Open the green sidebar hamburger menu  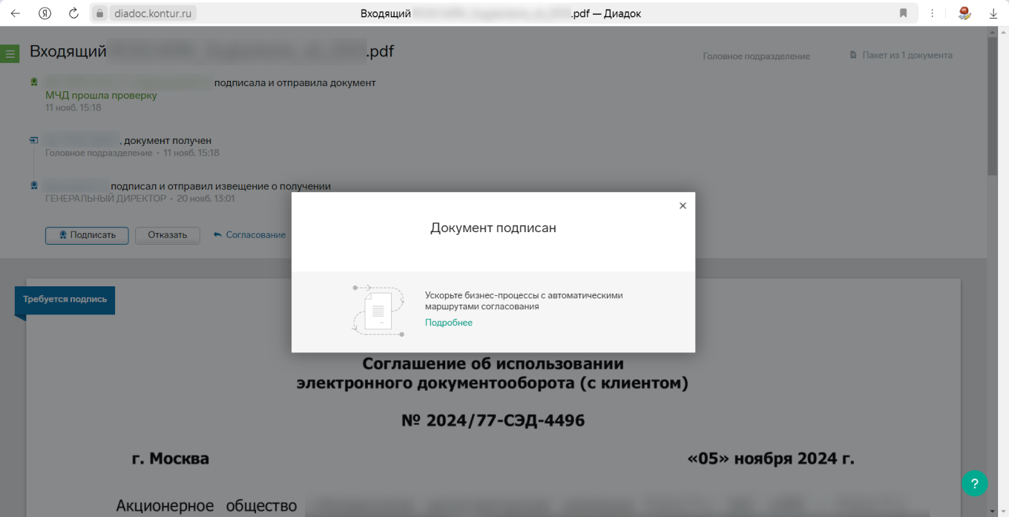pyautogui.click(x=10, y=53)
